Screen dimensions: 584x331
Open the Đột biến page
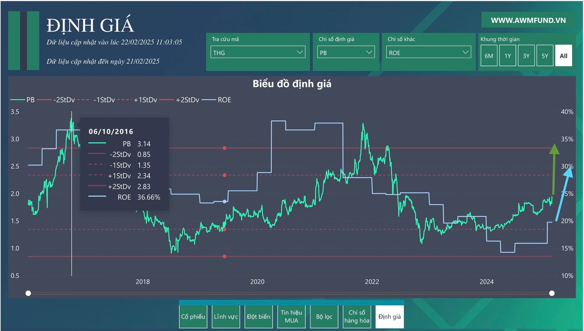[259, 317]
